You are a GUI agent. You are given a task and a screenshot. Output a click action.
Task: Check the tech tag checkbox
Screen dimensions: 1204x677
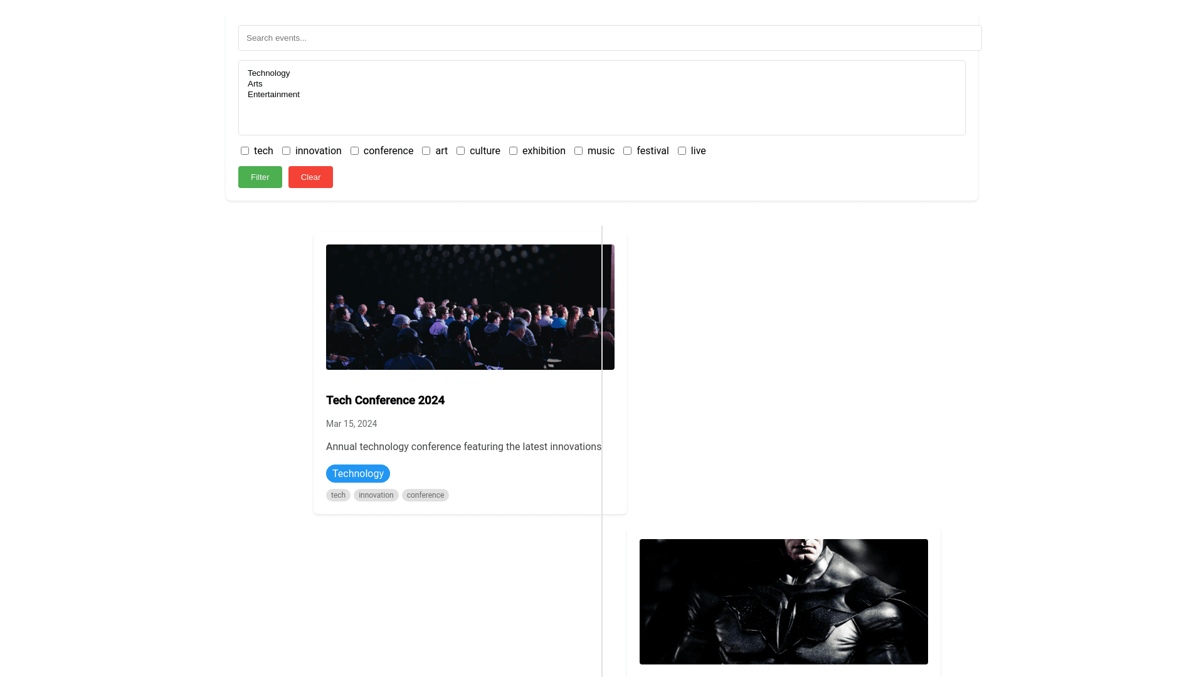click(245, 151)
